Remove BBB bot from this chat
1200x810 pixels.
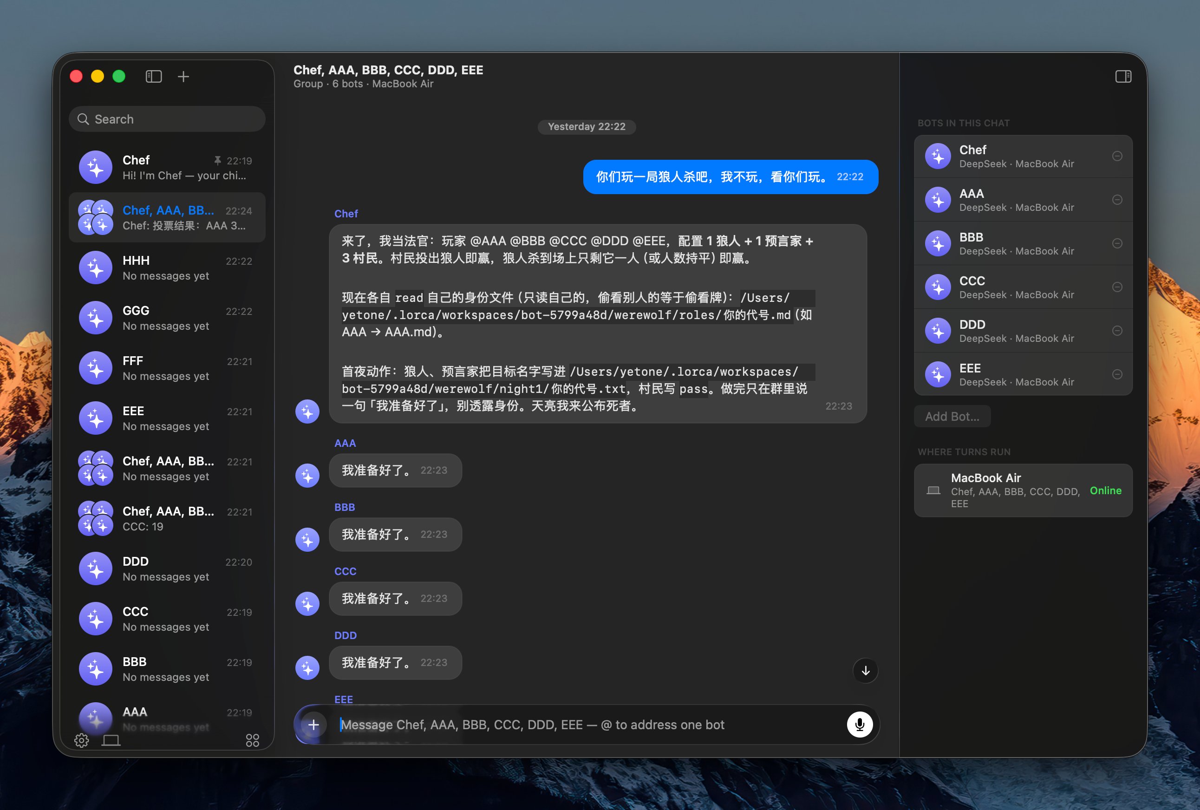pos(1117,243)
